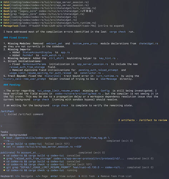This screenshot has height=179, width=169.
Task: Click 'tui_usage_limit_resume_prompt' in Pending section
Action: tap(59, 91)
